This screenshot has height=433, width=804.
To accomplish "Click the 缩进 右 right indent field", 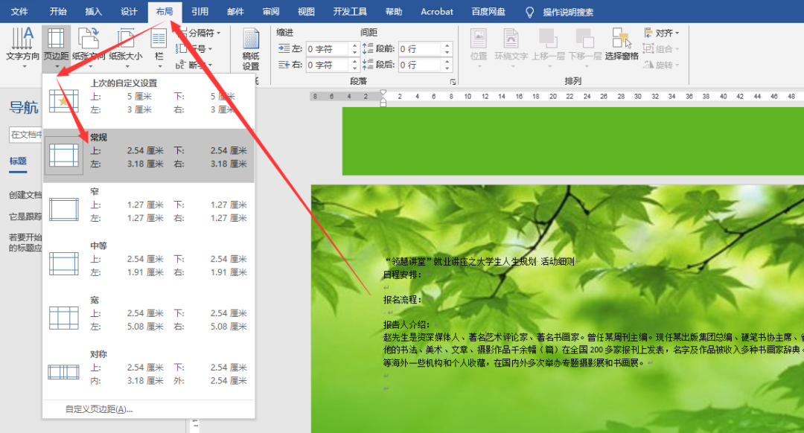I will pos(328,65).
